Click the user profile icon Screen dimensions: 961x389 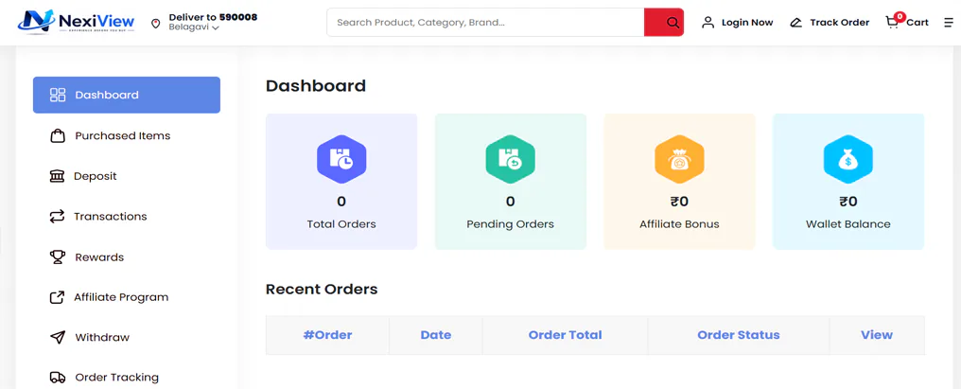pyautogui.click(x=708, y=23)
